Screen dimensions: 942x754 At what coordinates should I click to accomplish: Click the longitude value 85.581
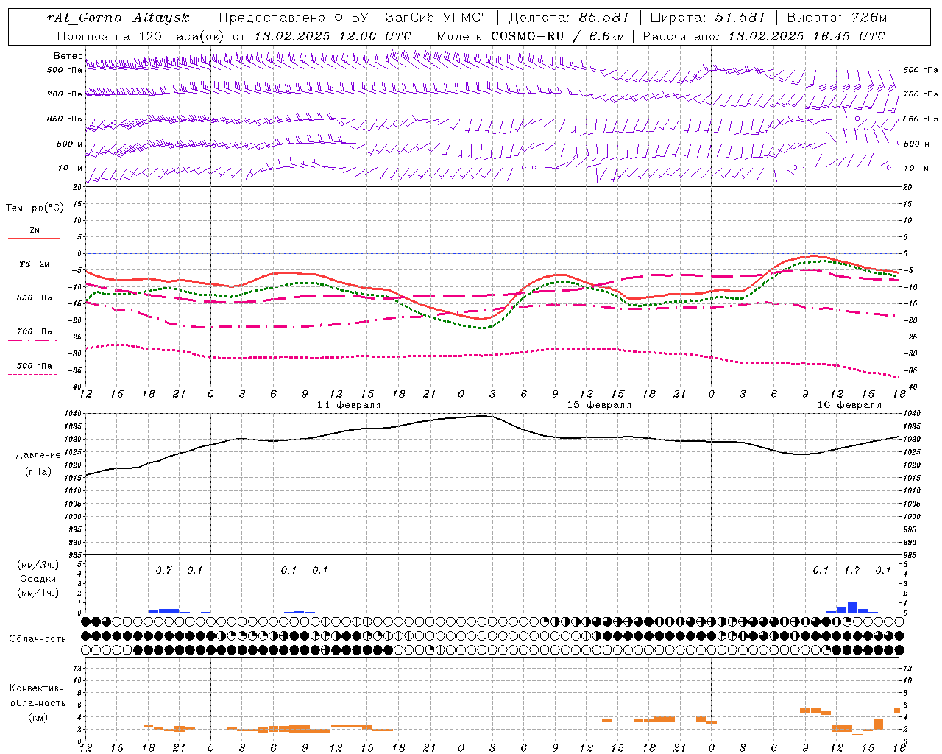pyautogui.click(x=603, y=18)
